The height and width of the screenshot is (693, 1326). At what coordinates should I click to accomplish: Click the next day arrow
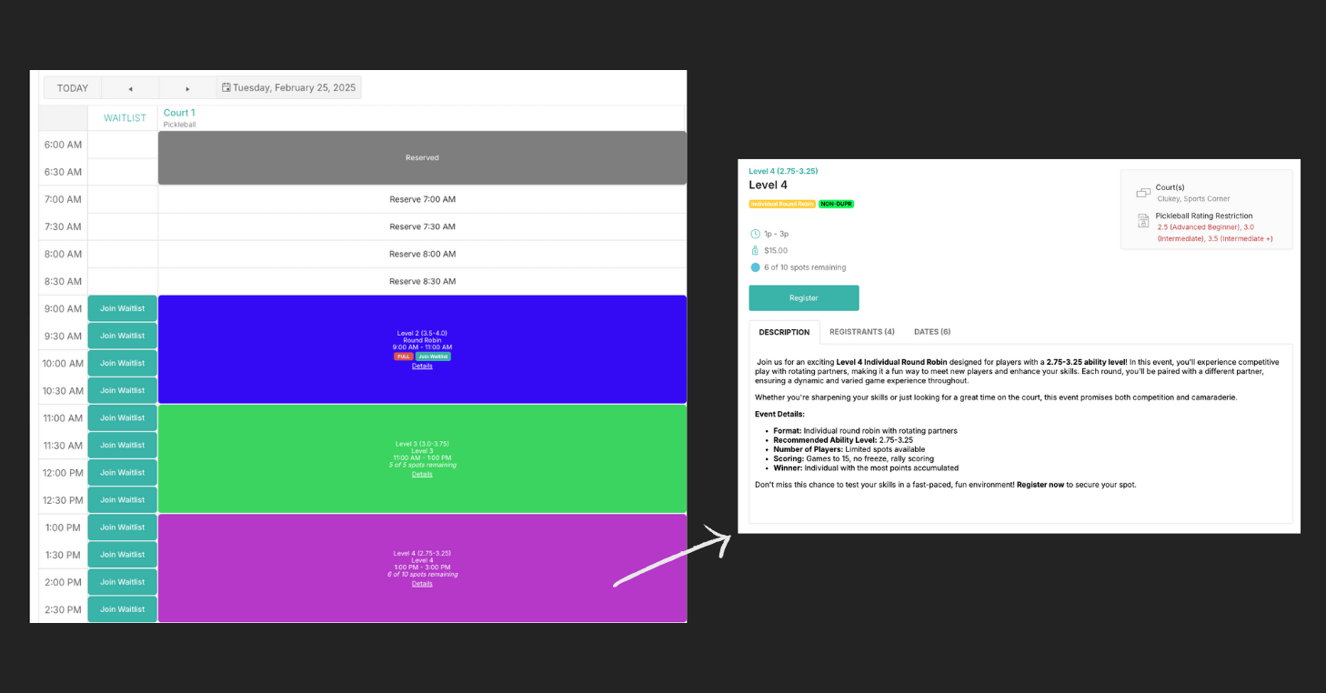click(187, 88)
